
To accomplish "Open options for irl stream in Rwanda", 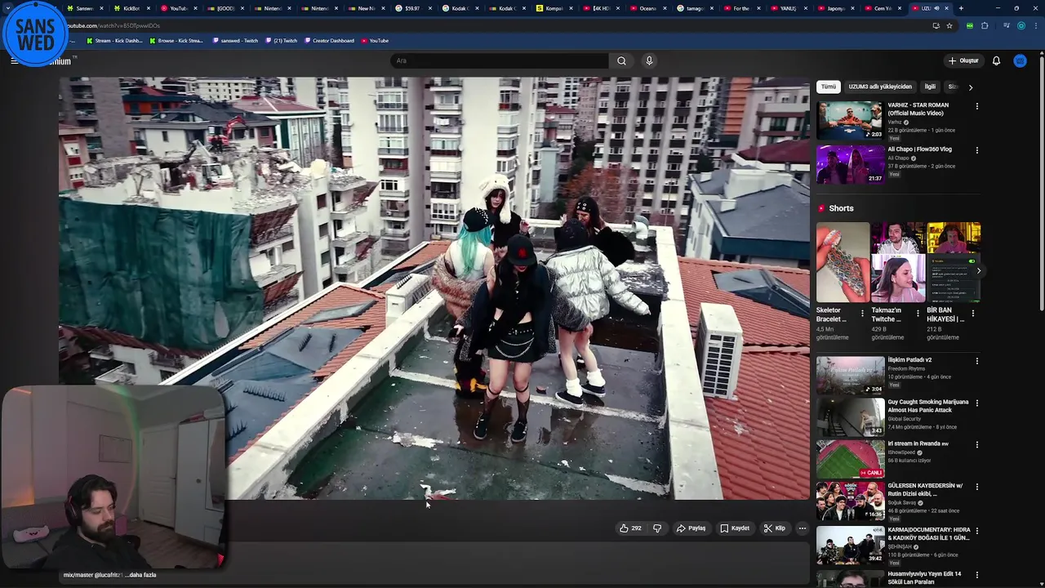I will pos(976,445).
